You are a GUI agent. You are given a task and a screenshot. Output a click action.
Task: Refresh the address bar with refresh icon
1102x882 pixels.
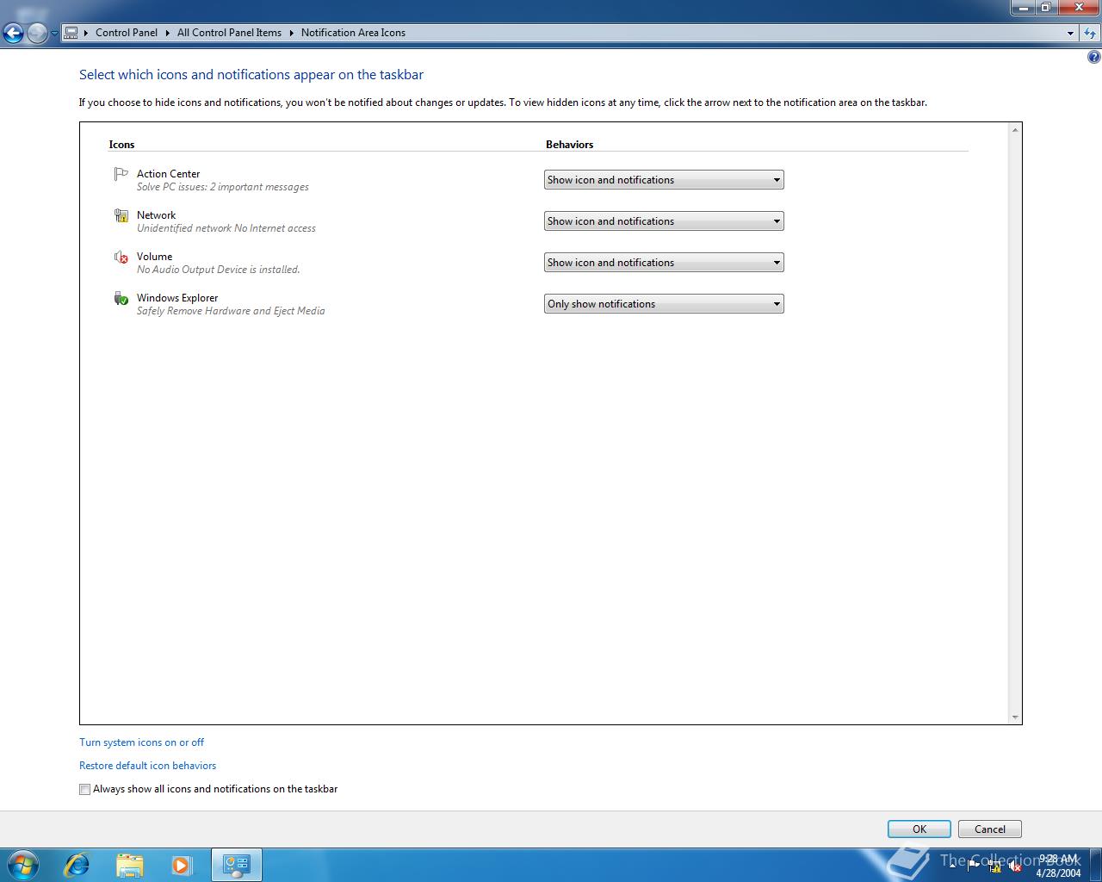[x=1090, y=33]
